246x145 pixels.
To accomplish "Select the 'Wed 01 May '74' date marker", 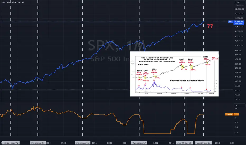I will [x=11, y=143].
